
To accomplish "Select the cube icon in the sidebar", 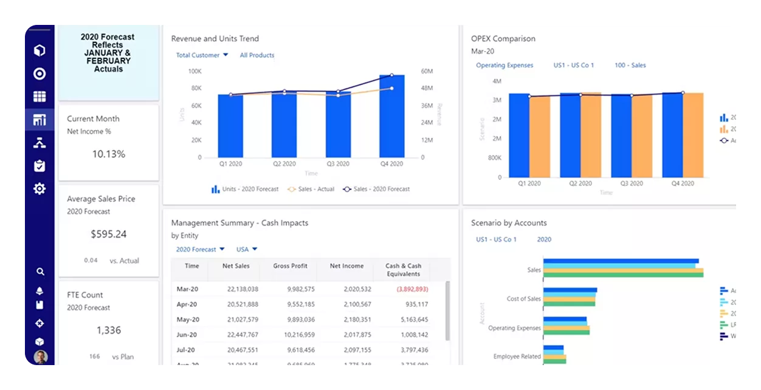I will (x=39, y=51).
